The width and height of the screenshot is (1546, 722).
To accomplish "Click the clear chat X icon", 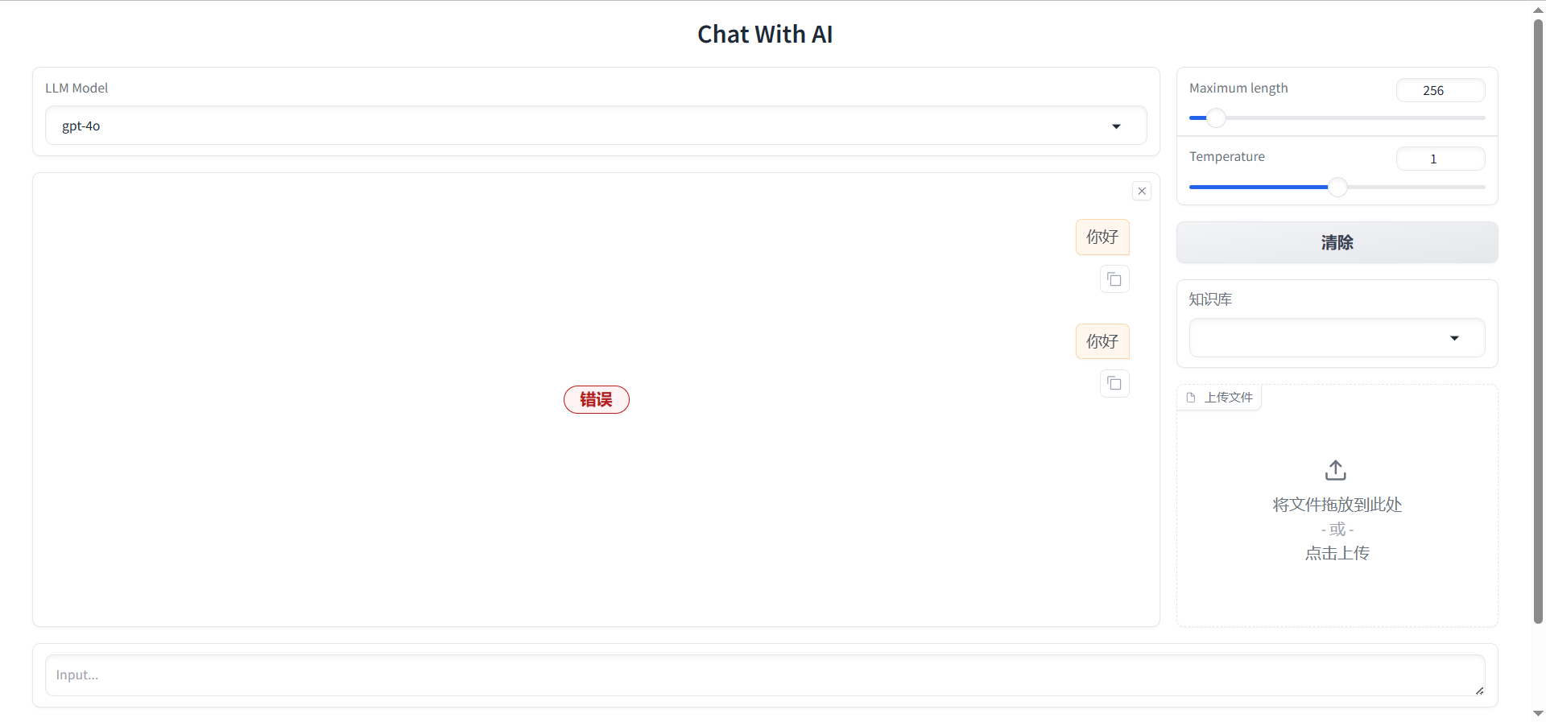I will pos(1142,191).
